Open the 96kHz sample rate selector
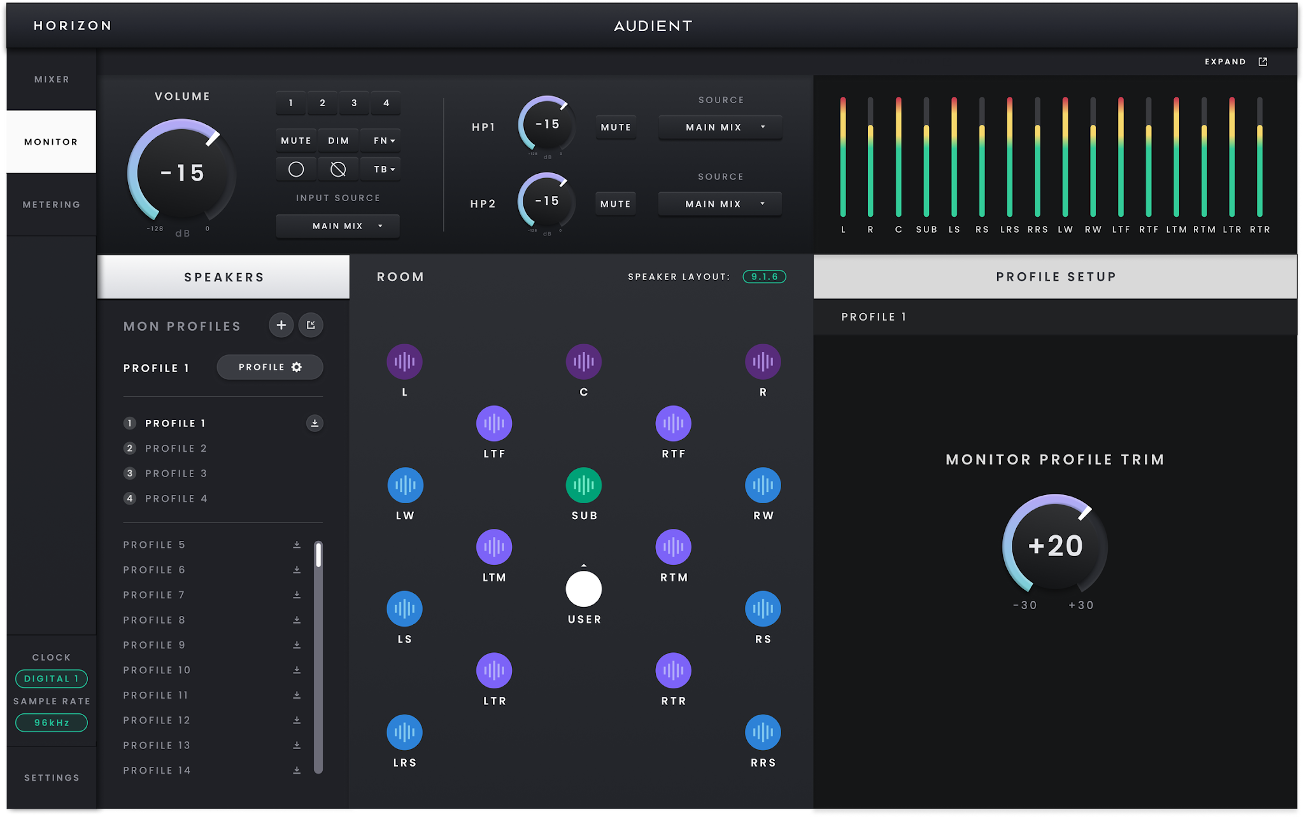 pos(52,723)
